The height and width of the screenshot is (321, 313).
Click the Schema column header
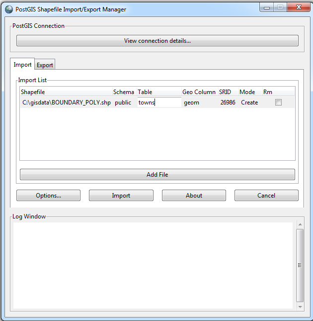[124, 92]
